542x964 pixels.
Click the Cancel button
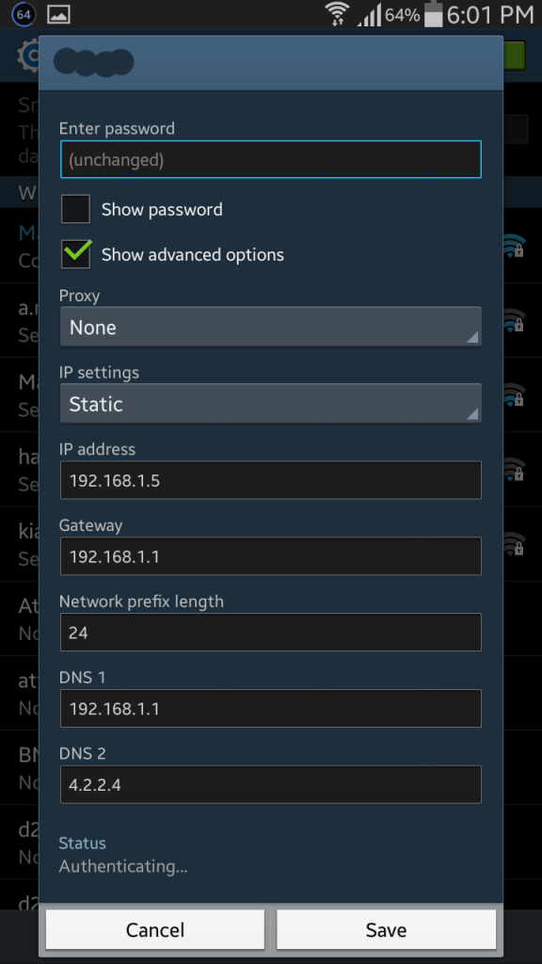[x=155, y=929]
